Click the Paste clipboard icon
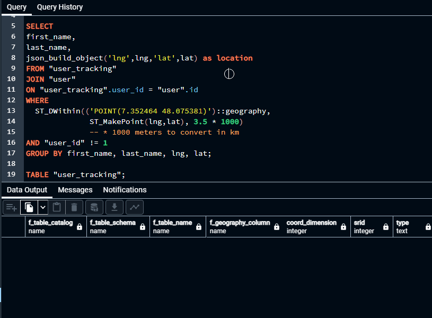The height and width of the screenshot is (318, 432). tap(57, 207)
